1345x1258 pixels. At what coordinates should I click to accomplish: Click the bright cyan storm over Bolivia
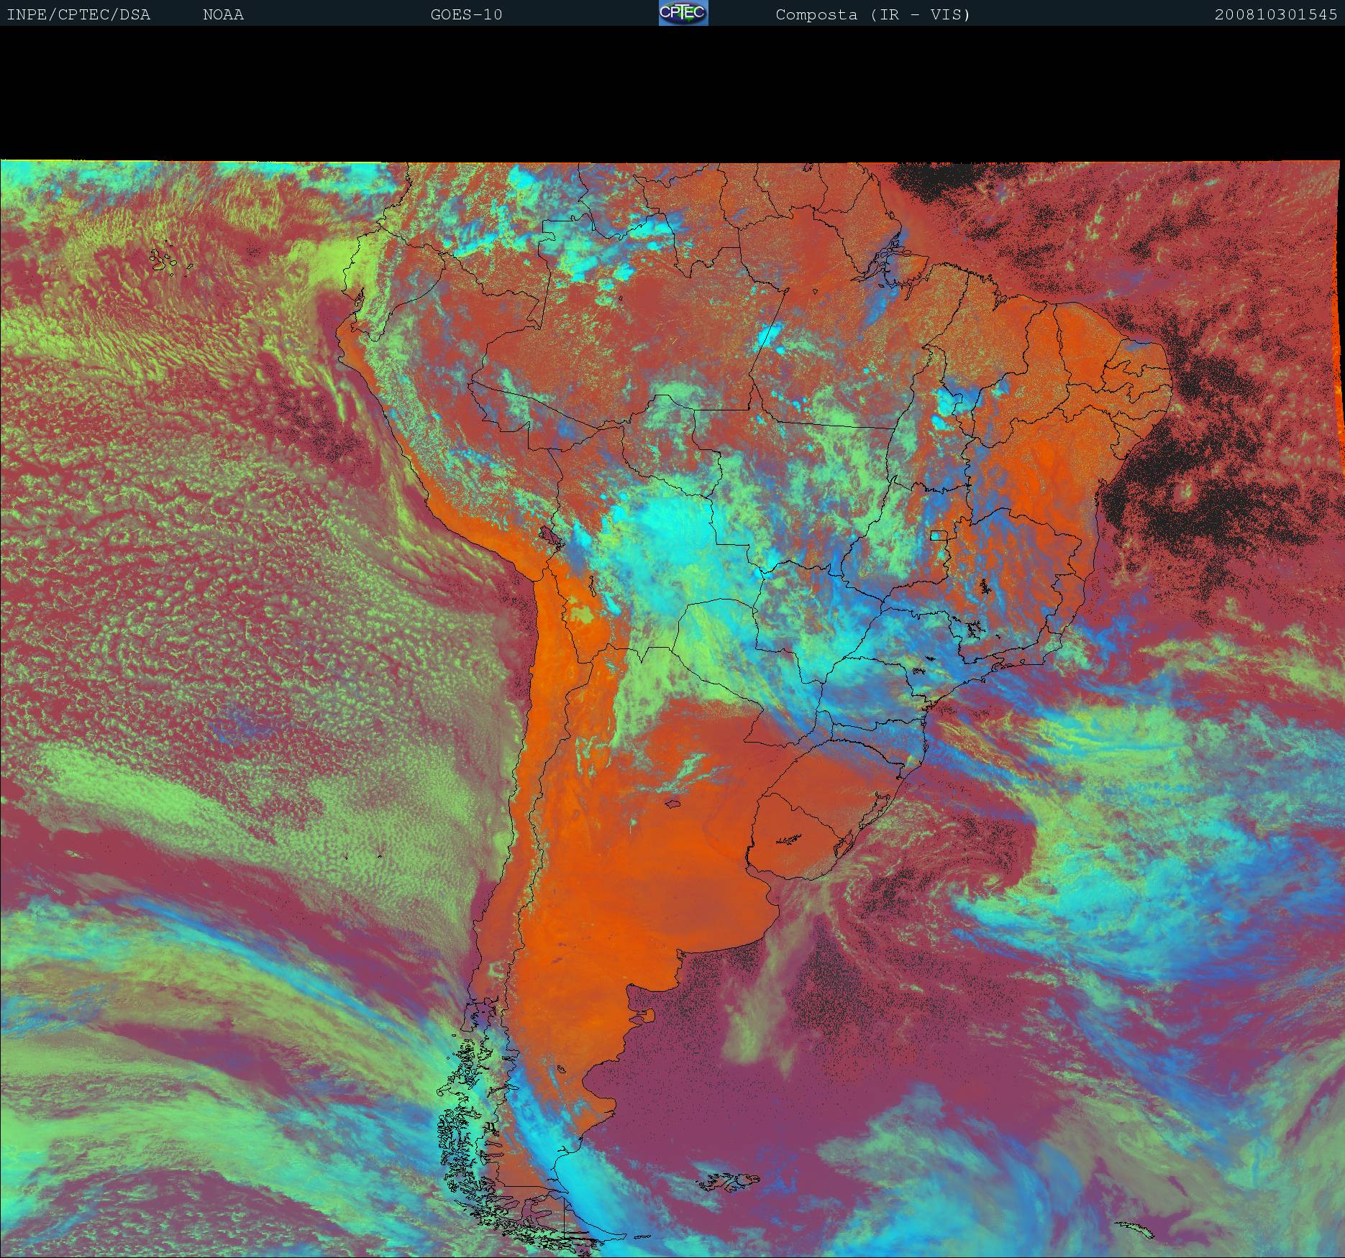662,532
